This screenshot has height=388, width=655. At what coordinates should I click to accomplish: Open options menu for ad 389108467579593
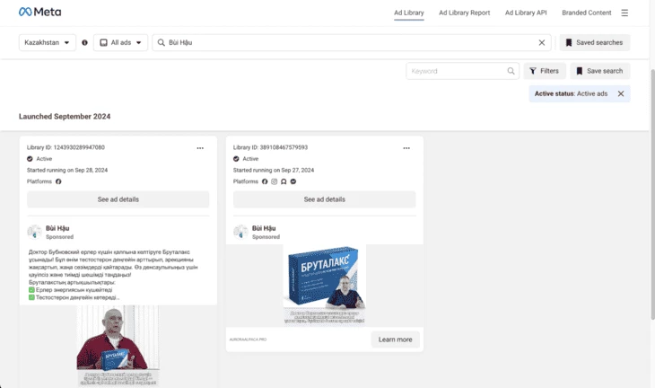pyautogui.click(x=406, y=148)
